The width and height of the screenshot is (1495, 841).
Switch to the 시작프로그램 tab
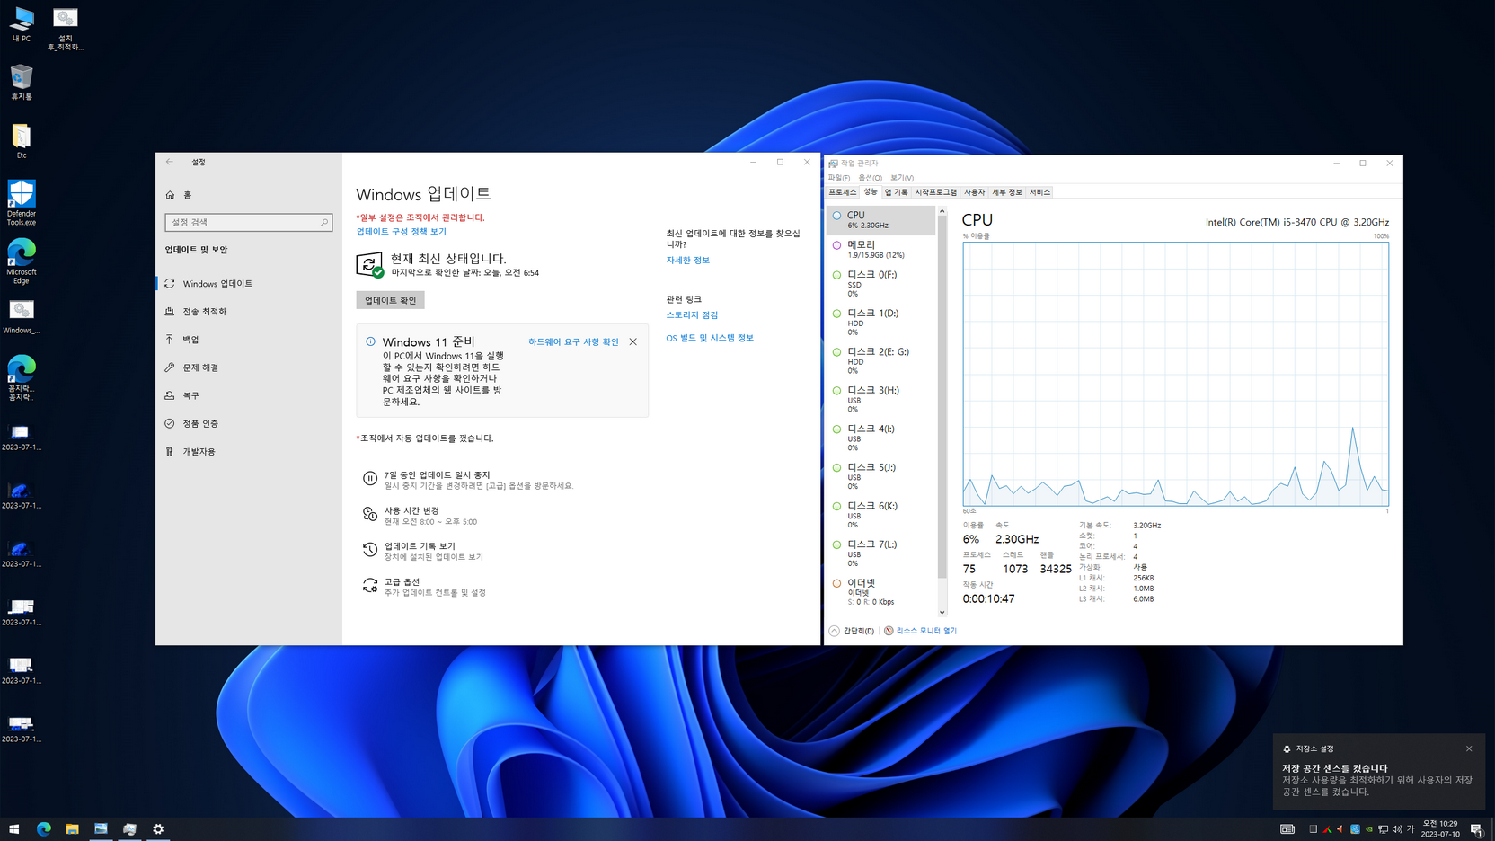[x=935, y=192]
